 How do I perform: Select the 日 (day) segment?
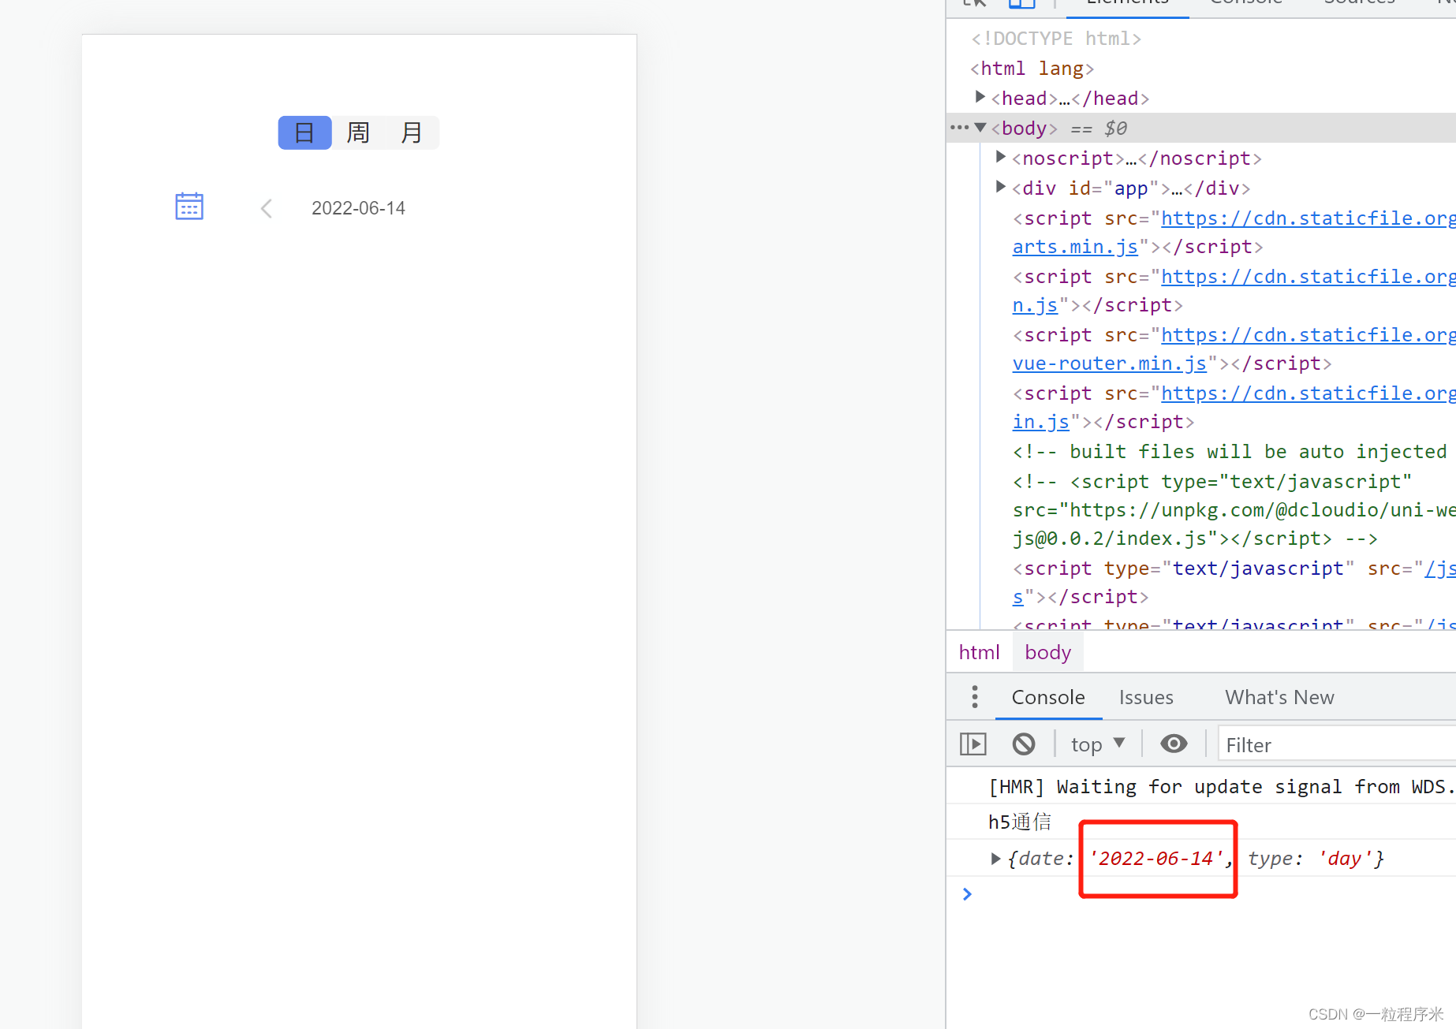304,132
